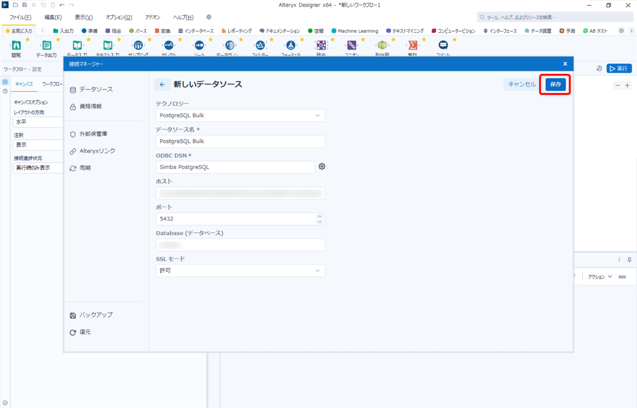Open the 注釈 dropdown showing 表示

38,145
